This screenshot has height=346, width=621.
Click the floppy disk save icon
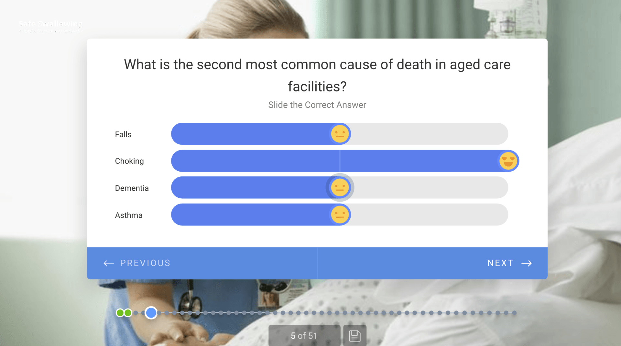point(354,335)
